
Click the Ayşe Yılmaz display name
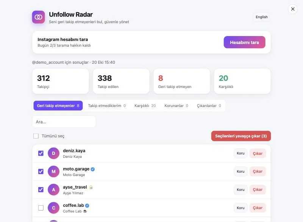click(x=73, y=193)
